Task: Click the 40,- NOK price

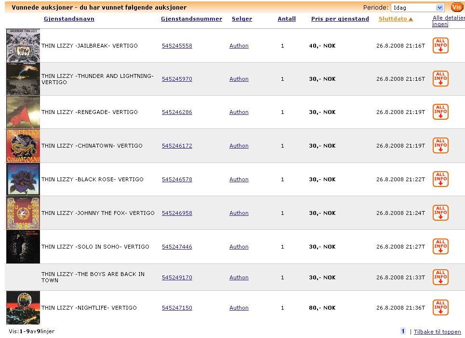Action: 322,46
